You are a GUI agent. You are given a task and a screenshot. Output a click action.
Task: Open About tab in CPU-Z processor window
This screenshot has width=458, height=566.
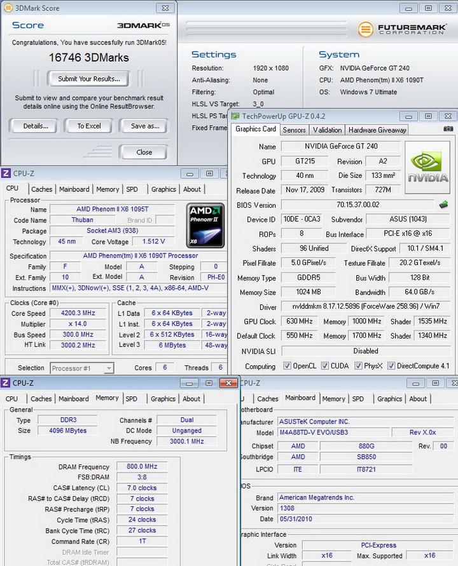pos(192,189)
